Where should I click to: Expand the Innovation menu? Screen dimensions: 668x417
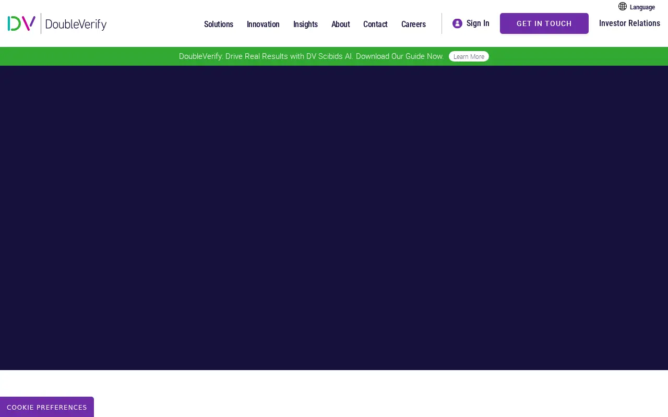coord(263,24)
